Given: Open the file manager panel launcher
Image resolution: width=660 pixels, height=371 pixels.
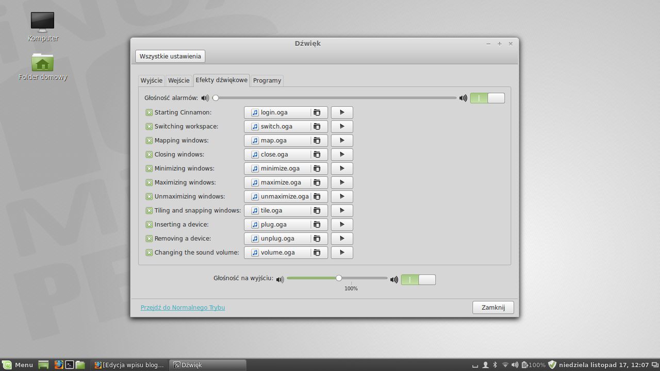Looking at the screenshot, I should [x=80, y=365].
